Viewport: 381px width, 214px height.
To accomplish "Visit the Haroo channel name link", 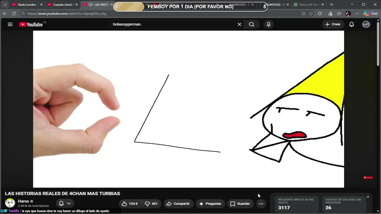I will pos(24,201).
